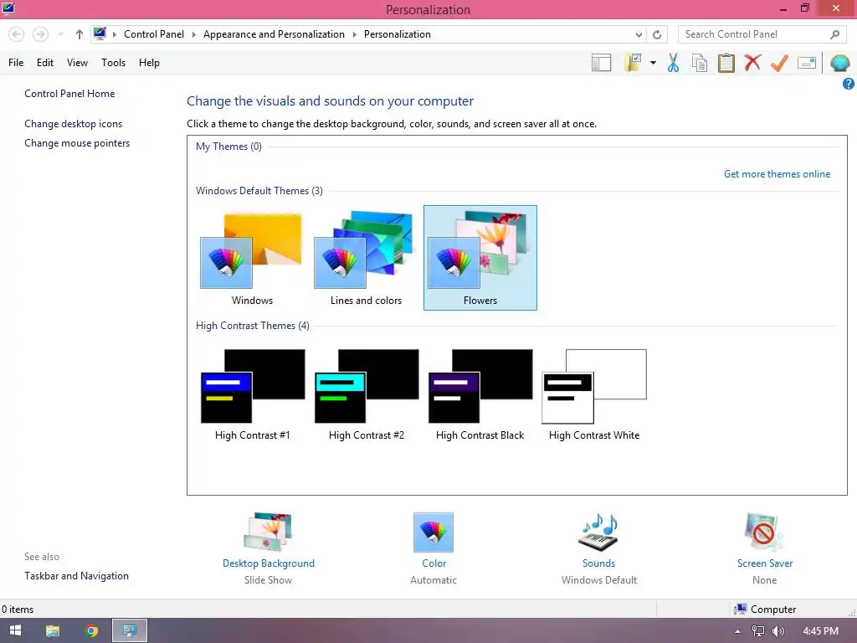857x643 pixels.
Task: Open the dropdown arrow beside folder options icon
Action: pyautogui.click(x=653, y=63)
